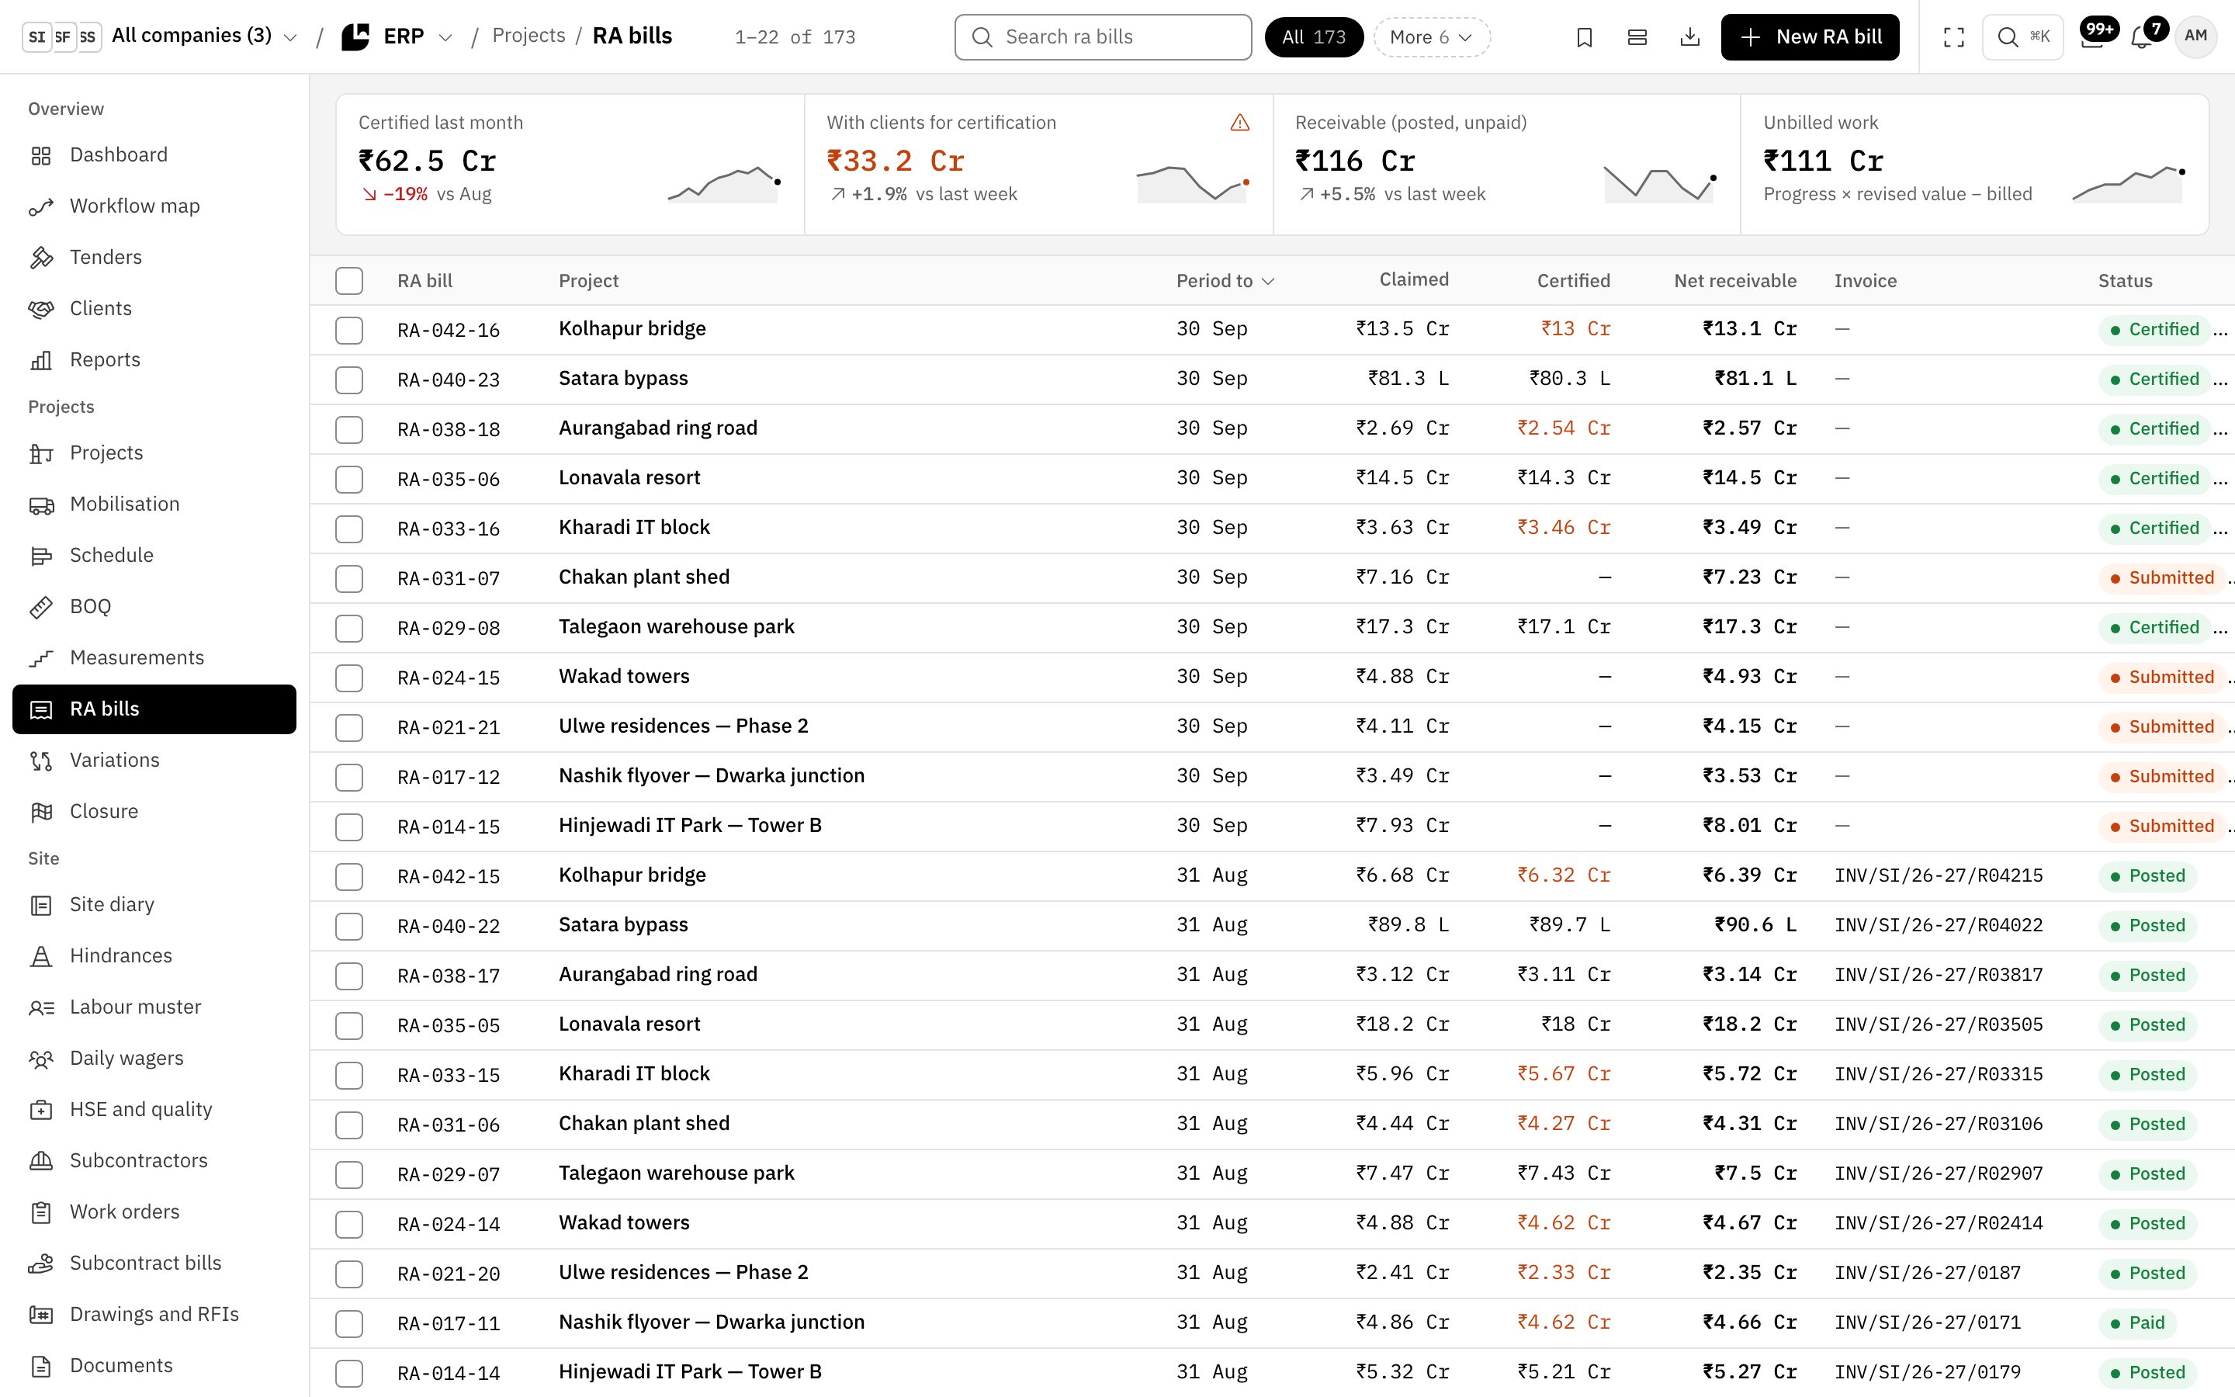The image size is (2235, 1397).
Task: Check the row RA-031-07 Chakan plant shed
Action: pyautogui.click(x=349, y=579)
